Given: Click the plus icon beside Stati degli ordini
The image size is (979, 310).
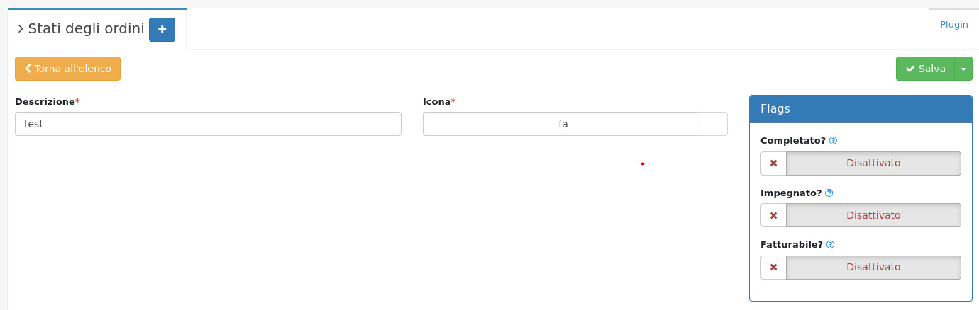Looking at the screenshot, I should 162,30.
